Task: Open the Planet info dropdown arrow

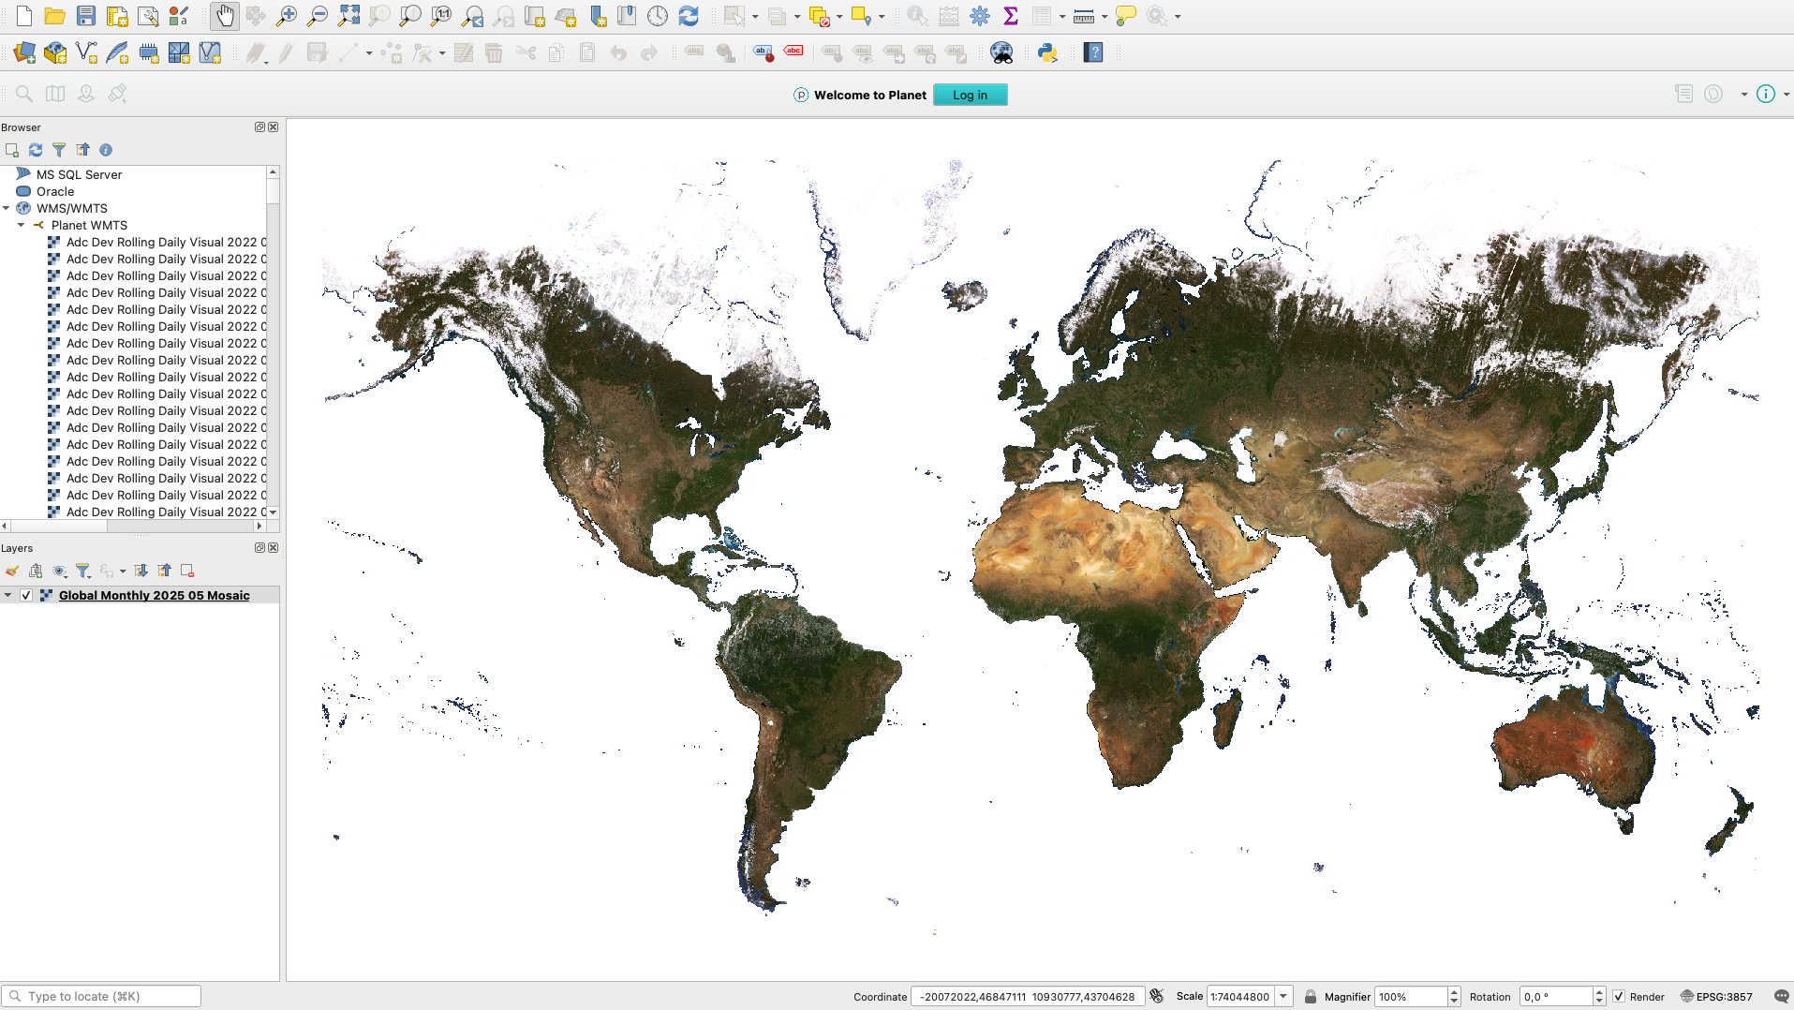Action: tap(1787, 94)
